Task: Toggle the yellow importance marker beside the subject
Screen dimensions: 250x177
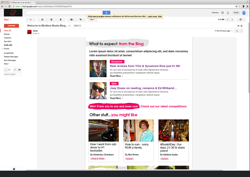Action: click(x=70, y=26)
